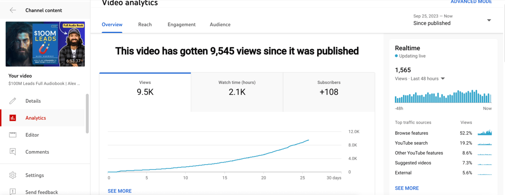Viewport: 505px width, 195px height.
Task: Click SEE MORE below the views chart
Action: pyautogui.click(x=120, y=191)
